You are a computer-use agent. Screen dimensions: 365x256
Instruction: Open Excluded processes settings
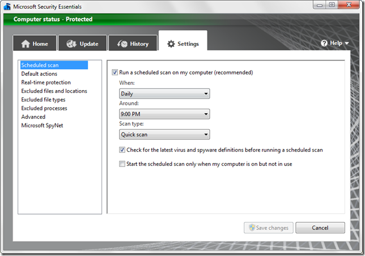(x=44, y=108)
